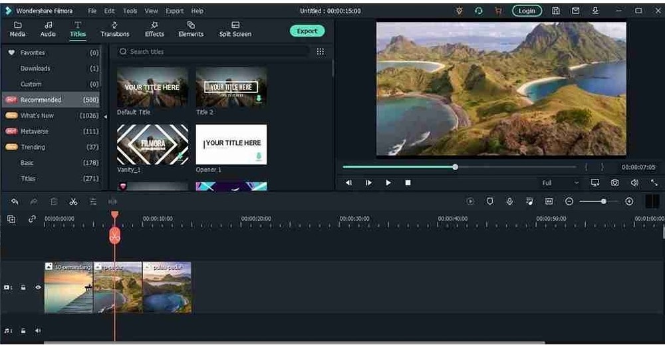Open the Audio tab
The width and height of the screenshot is (665, 345).
point(48,29)
